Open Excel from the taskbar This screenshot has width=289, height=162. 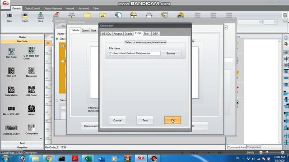click(88, 158)
